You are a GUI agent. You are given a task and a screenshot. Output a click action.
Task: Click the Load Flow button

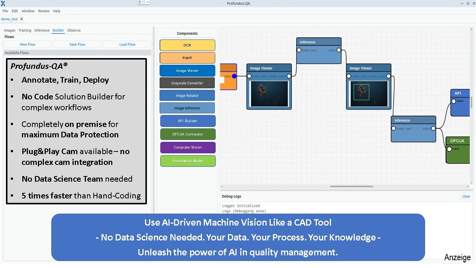coord(127,44)
